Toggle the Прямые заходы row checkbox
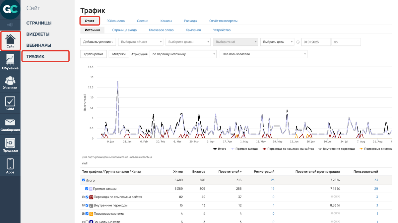The image size is (398, 223). tap(87, 189)
